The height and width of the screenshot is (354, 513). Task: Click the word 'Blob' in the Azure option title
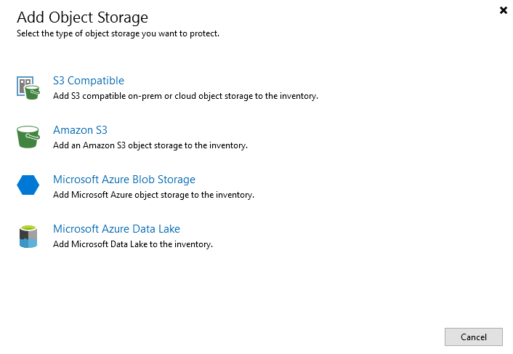pos(143,180)
